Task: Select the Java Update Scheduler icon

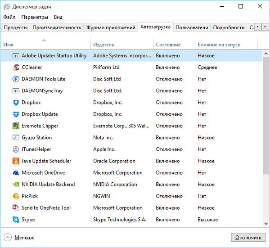Action: (16, 161)
